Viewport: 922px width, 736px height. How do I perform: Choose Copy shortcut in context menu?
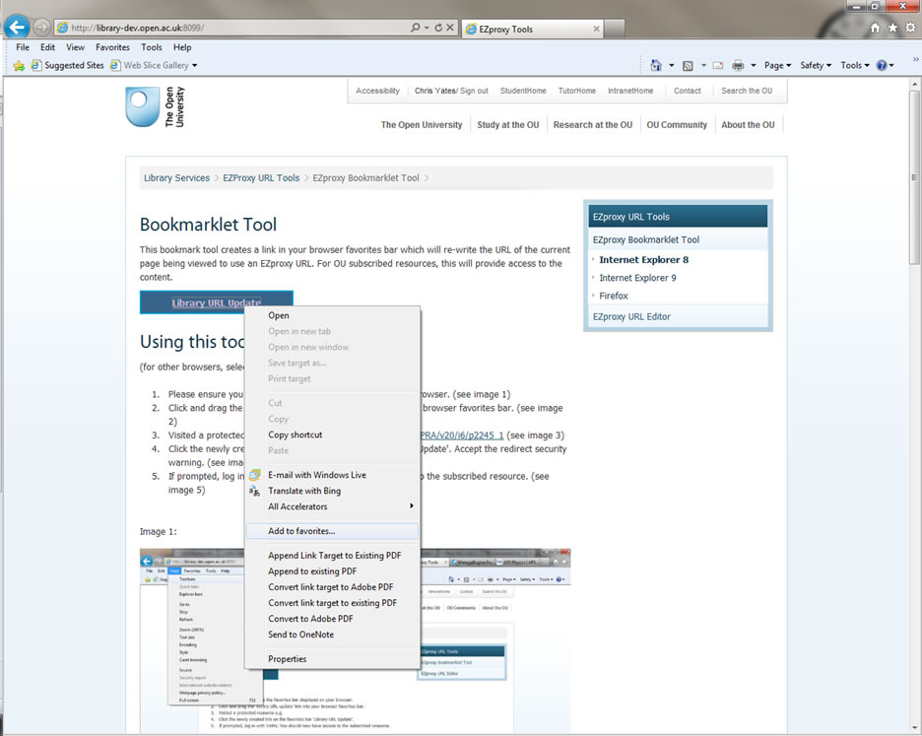(x=332, y=435)
